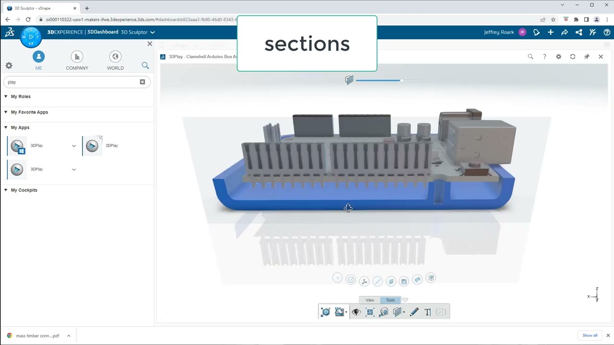Close the compass side panel
This screenshot has height=345, width=614.
[x=150, y=44]
